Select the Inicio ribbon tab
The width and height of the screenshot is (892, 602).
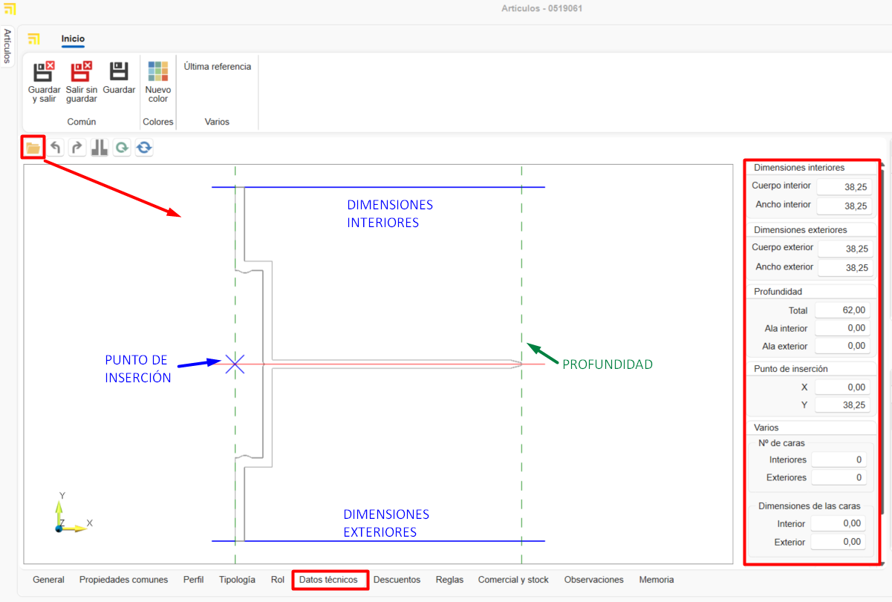click(73, 39)
